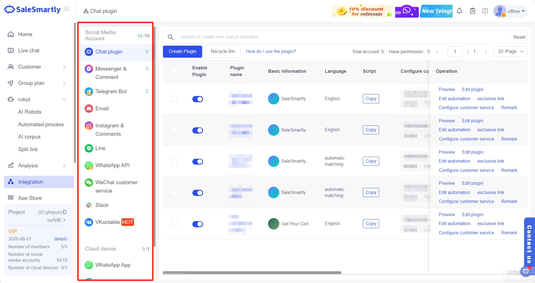Click the search magnifier icon
The height and width of the screenshot is (283, 535).
point(170,37)
